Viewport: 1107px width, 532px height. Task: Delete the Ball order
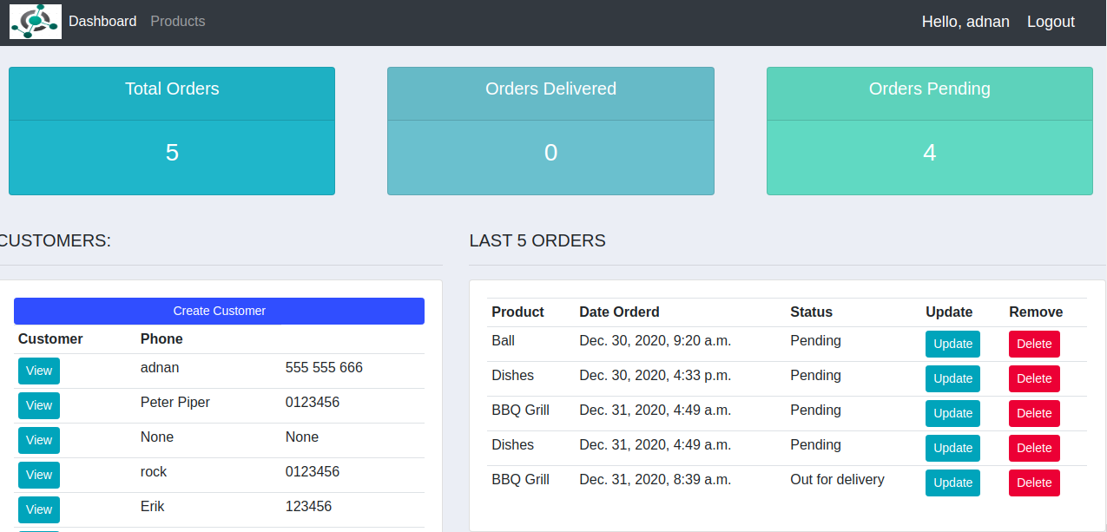1034,344
